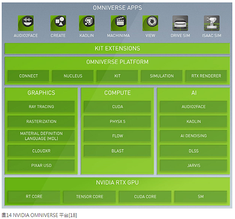Click the MACHINIMA label text
The image size is (235, 219).
click(118, 36)
